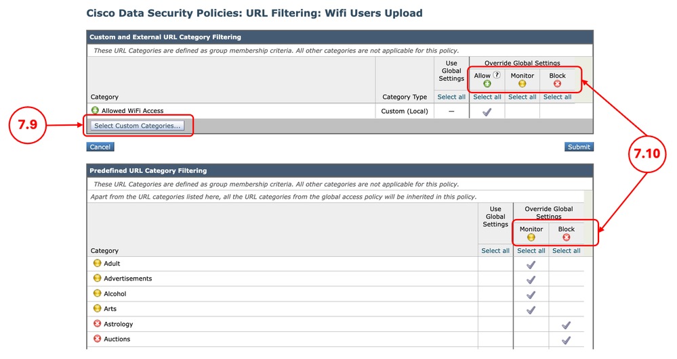Toggle Monitor checkmark for Adult category
Image resolution: width=677 pixels, height=359 pixels.
pyautogui.click(x=531, y=264)
